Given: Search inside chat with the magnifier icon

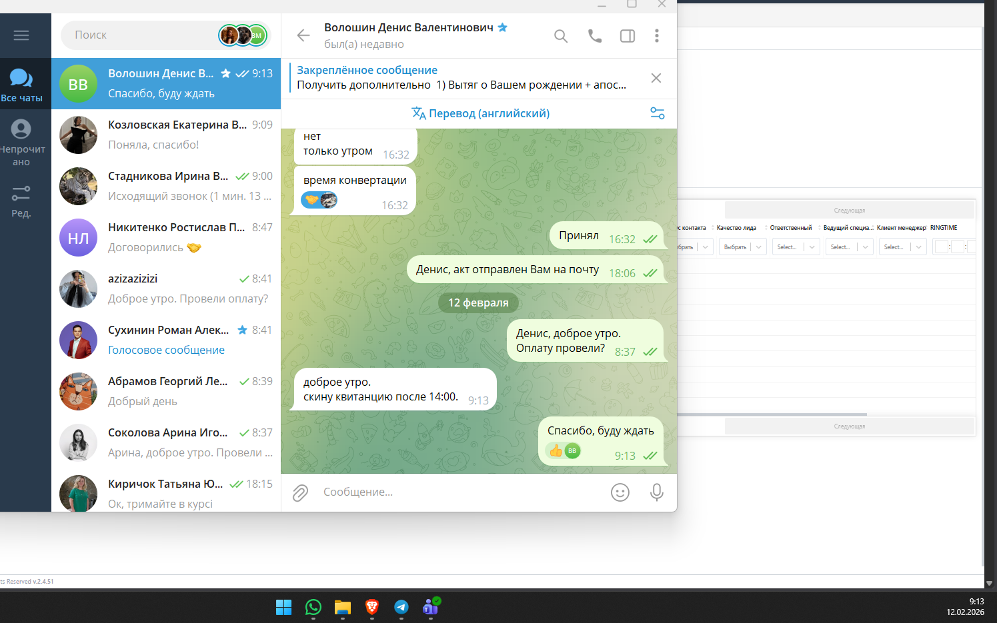Looking at the screenshot, I should 561,36.
